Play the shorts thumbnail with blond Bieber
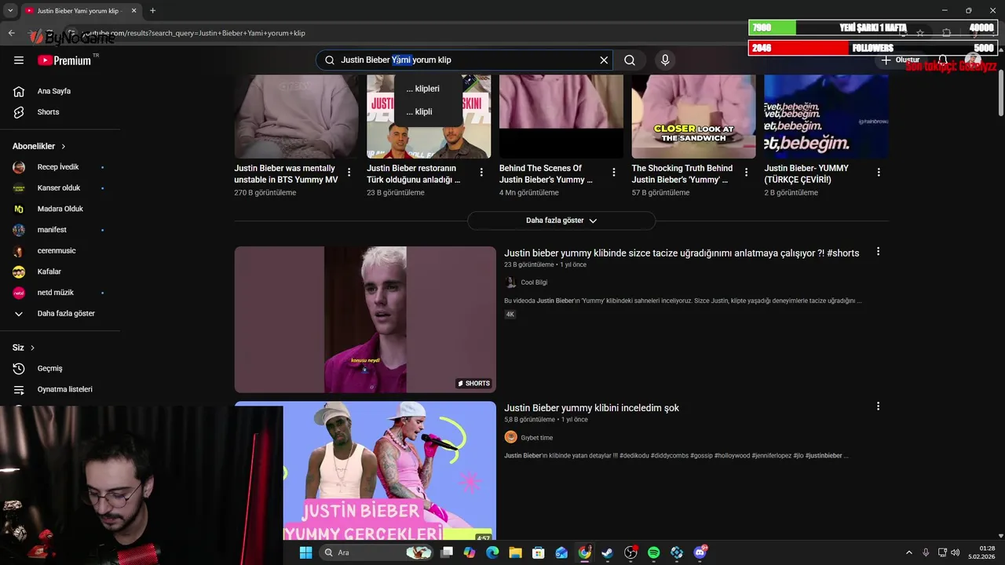The width and height of the screenshot is (1005, 565). pyautogui.click(x=365, y=319)
